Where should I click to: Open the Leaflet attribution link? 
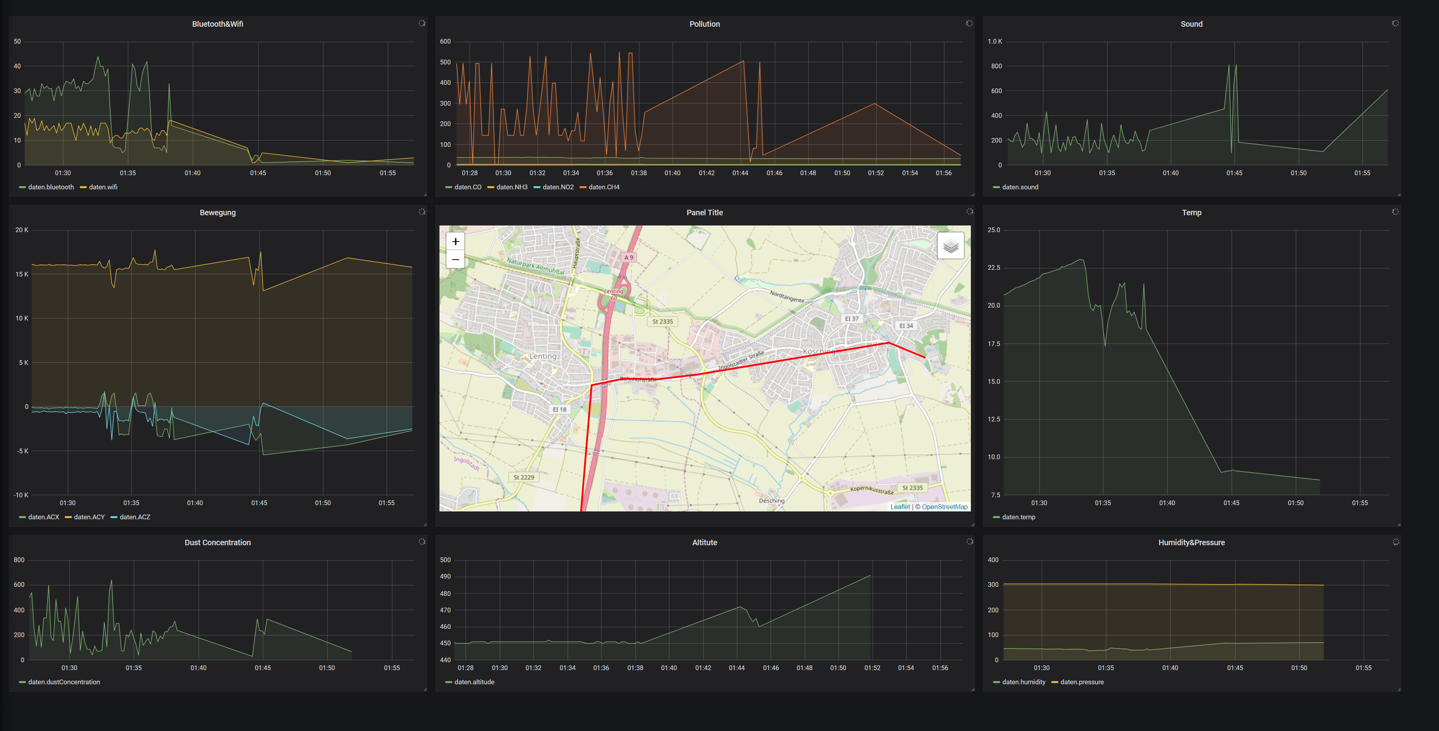tap(899, 507)
